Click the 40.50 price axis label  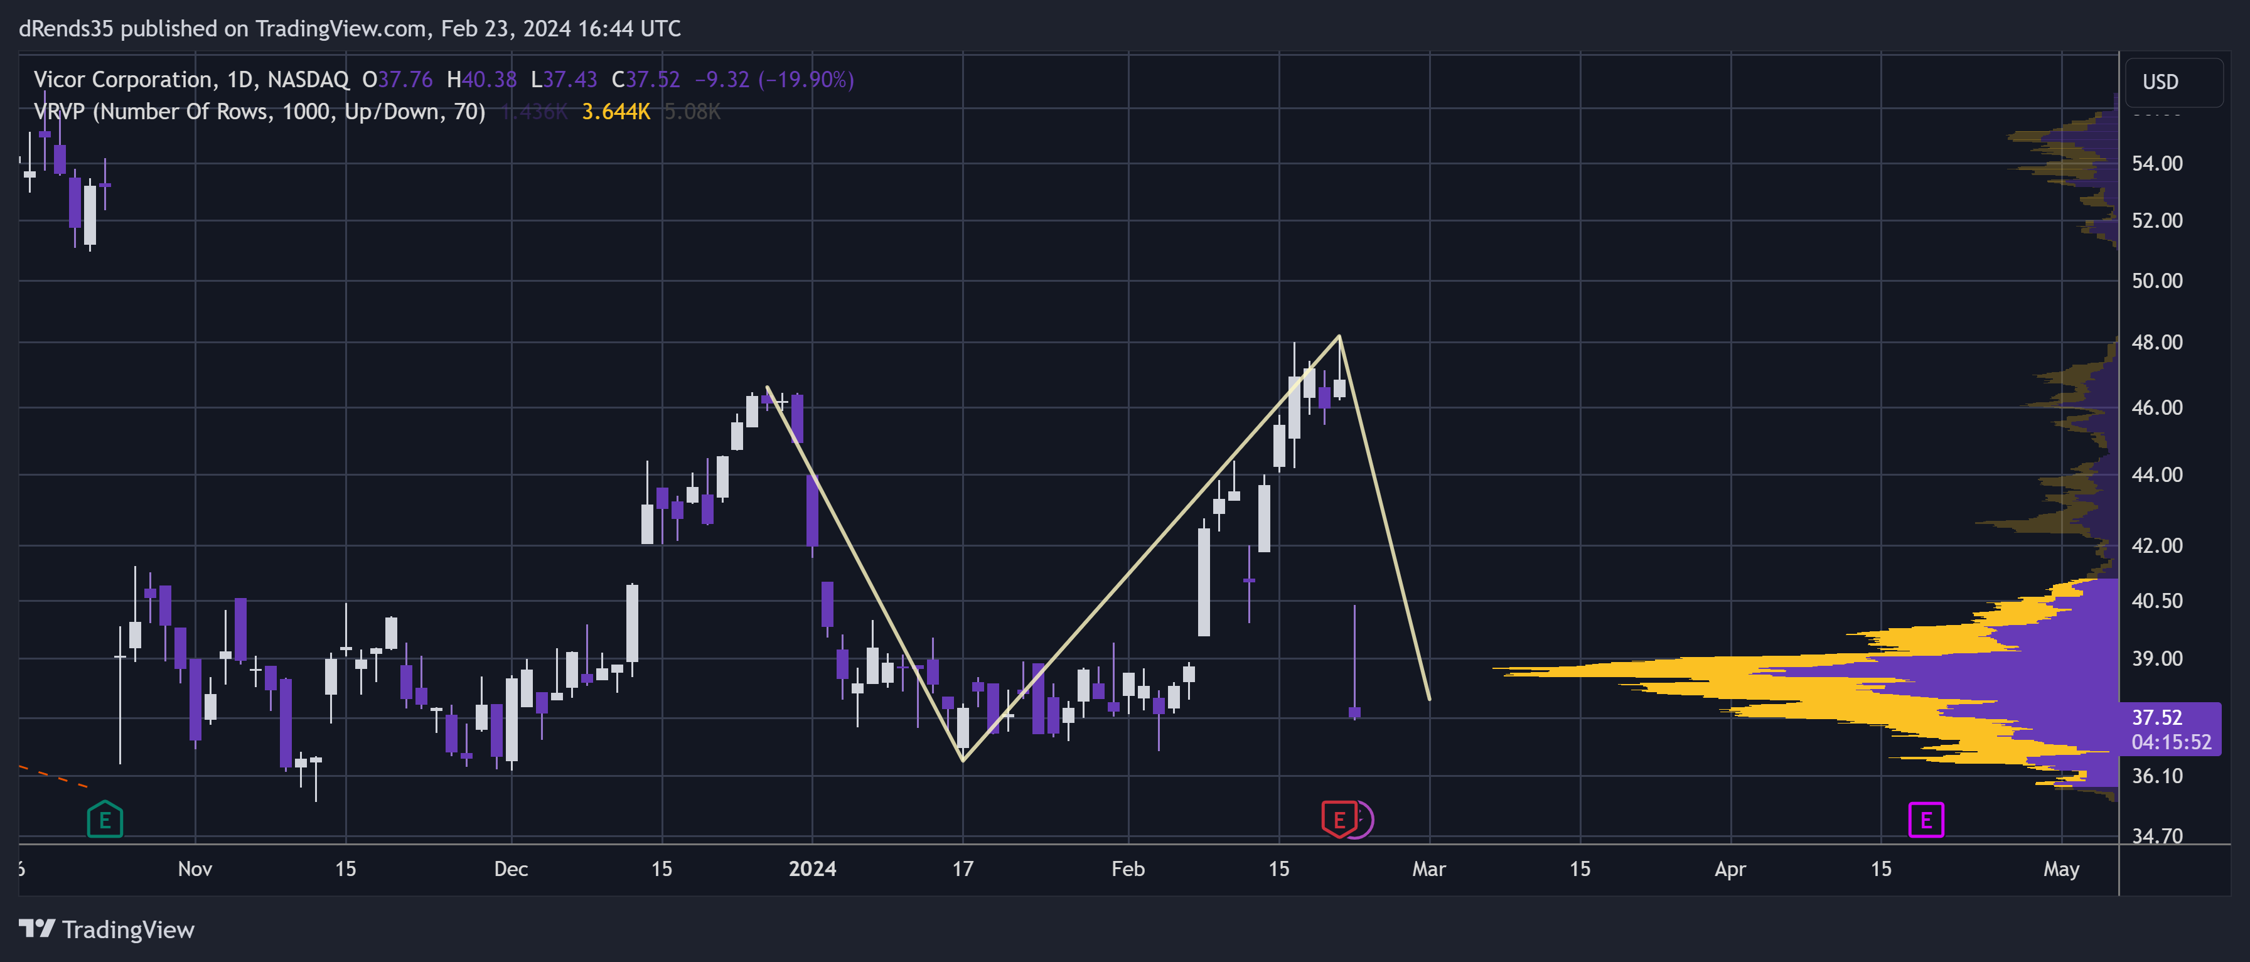click(2156, 600)
